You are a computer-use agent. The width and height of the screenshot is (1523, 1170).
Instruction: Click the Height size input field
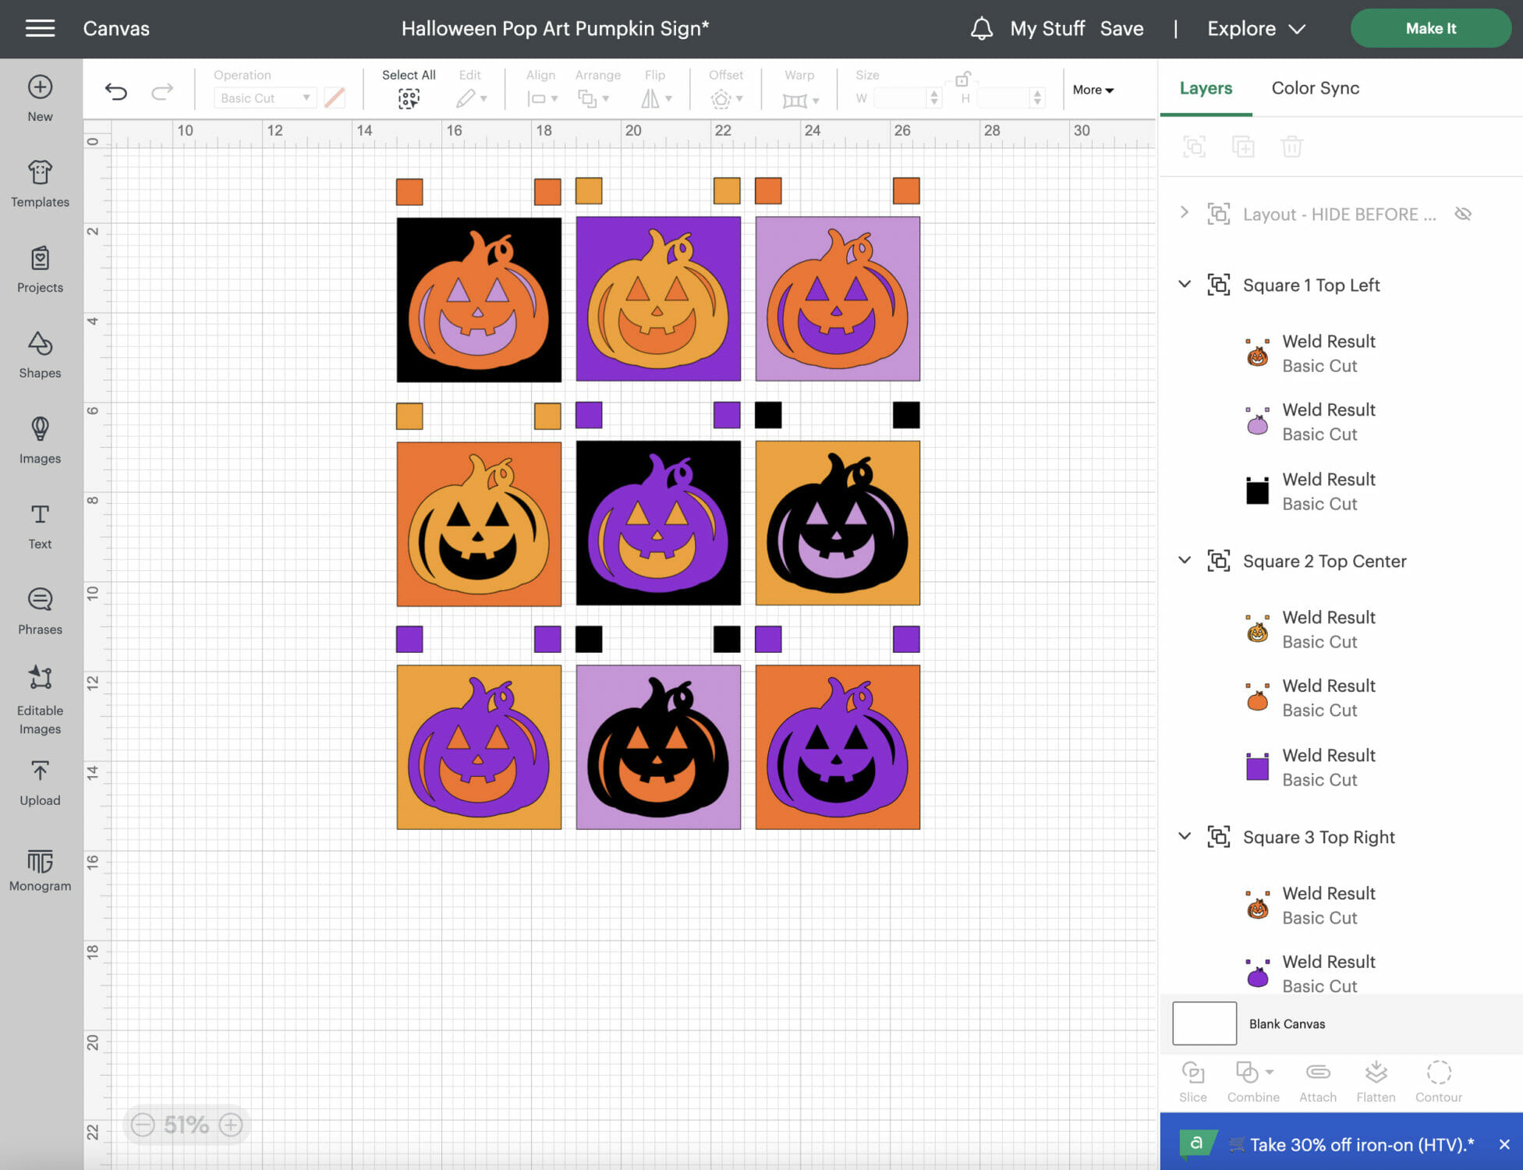(1004, 98)
